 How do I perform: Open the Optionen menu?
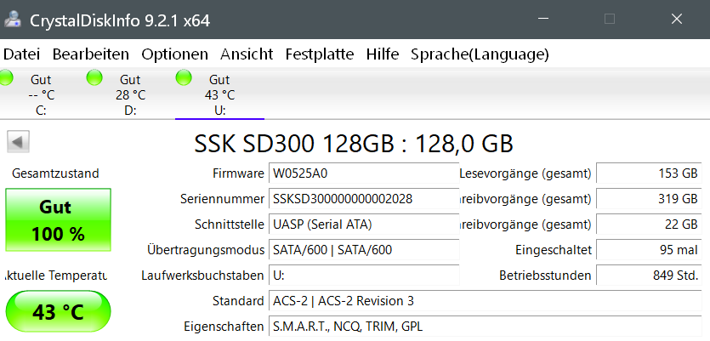click(174, 54)
